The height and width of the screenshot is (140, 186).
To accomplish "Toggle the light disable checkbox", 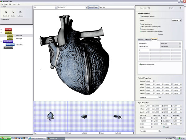I will (x=164, y=127).
